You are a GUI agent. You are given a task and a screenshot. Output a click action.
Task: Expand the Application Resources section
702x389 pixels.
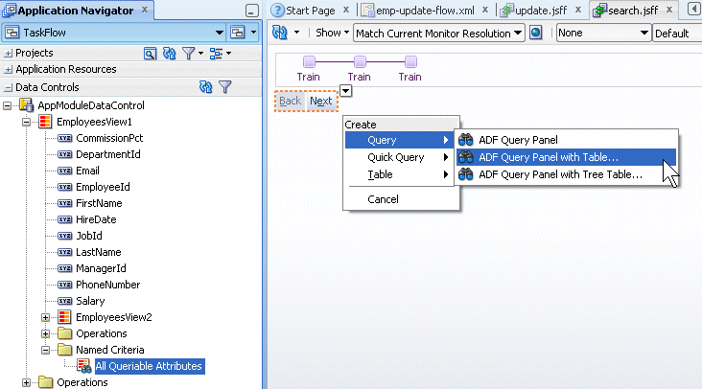[8, 70]
